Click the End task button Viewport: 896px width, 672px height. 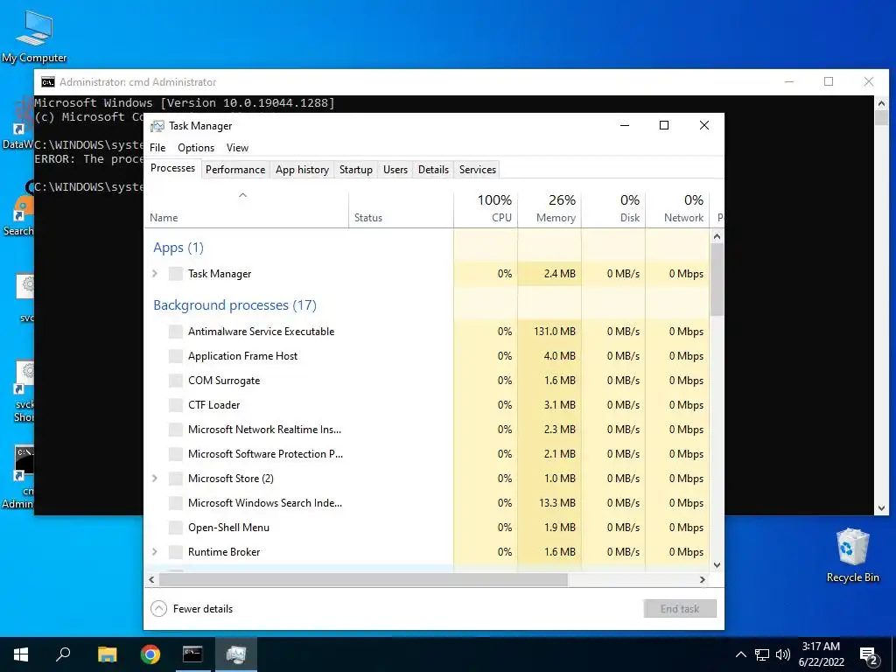pos(679,609)
